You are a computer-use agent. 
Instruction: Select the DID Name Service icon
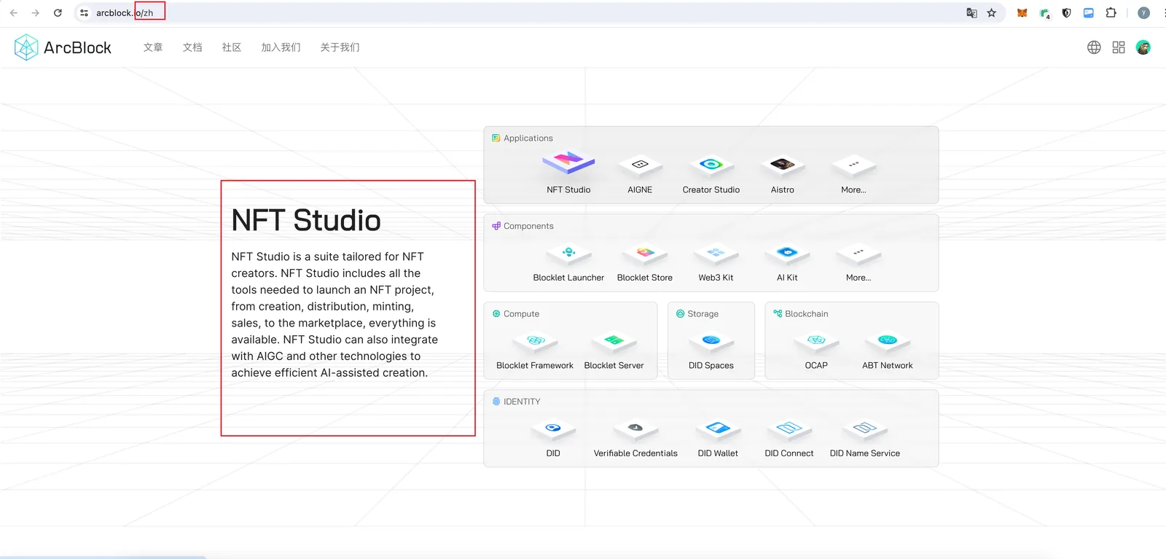tap(865, 429)
